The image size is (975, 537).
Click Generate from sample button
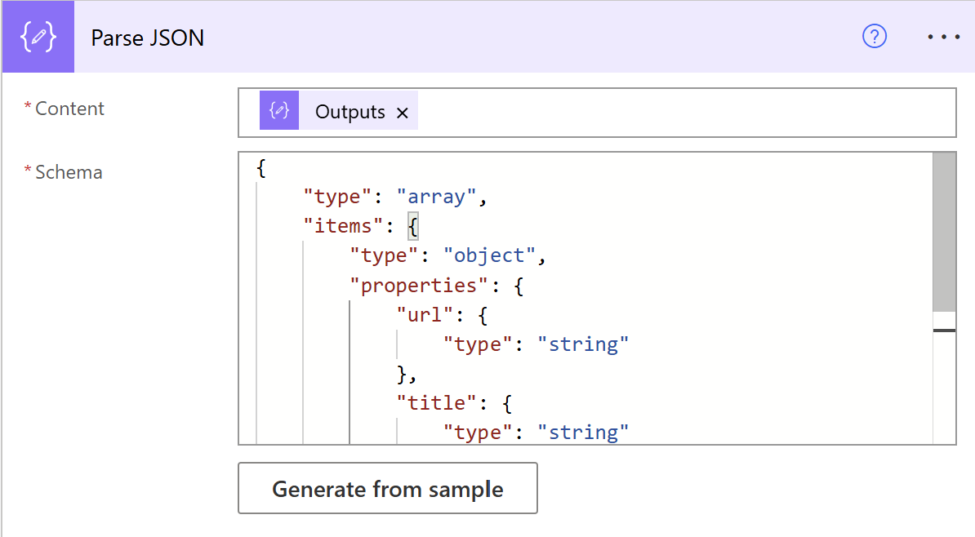coord(387,489)
